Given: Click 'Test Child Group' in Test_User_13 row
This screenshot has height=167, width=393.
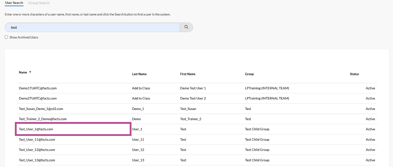Looking at the screenshot, I should click(257, 160).
